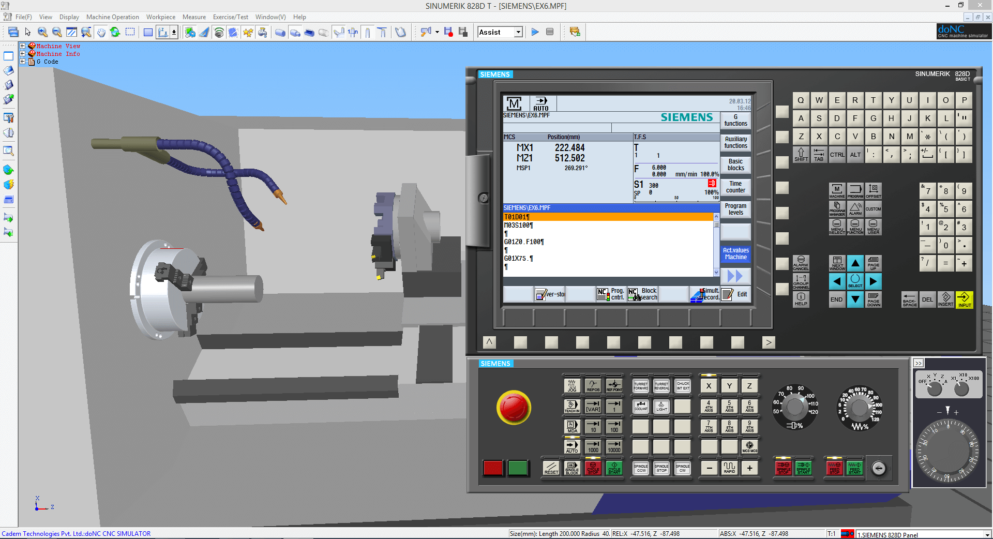Click the green rotate view icon
This screenshot has height=539, width=993.
pos(115,32)
